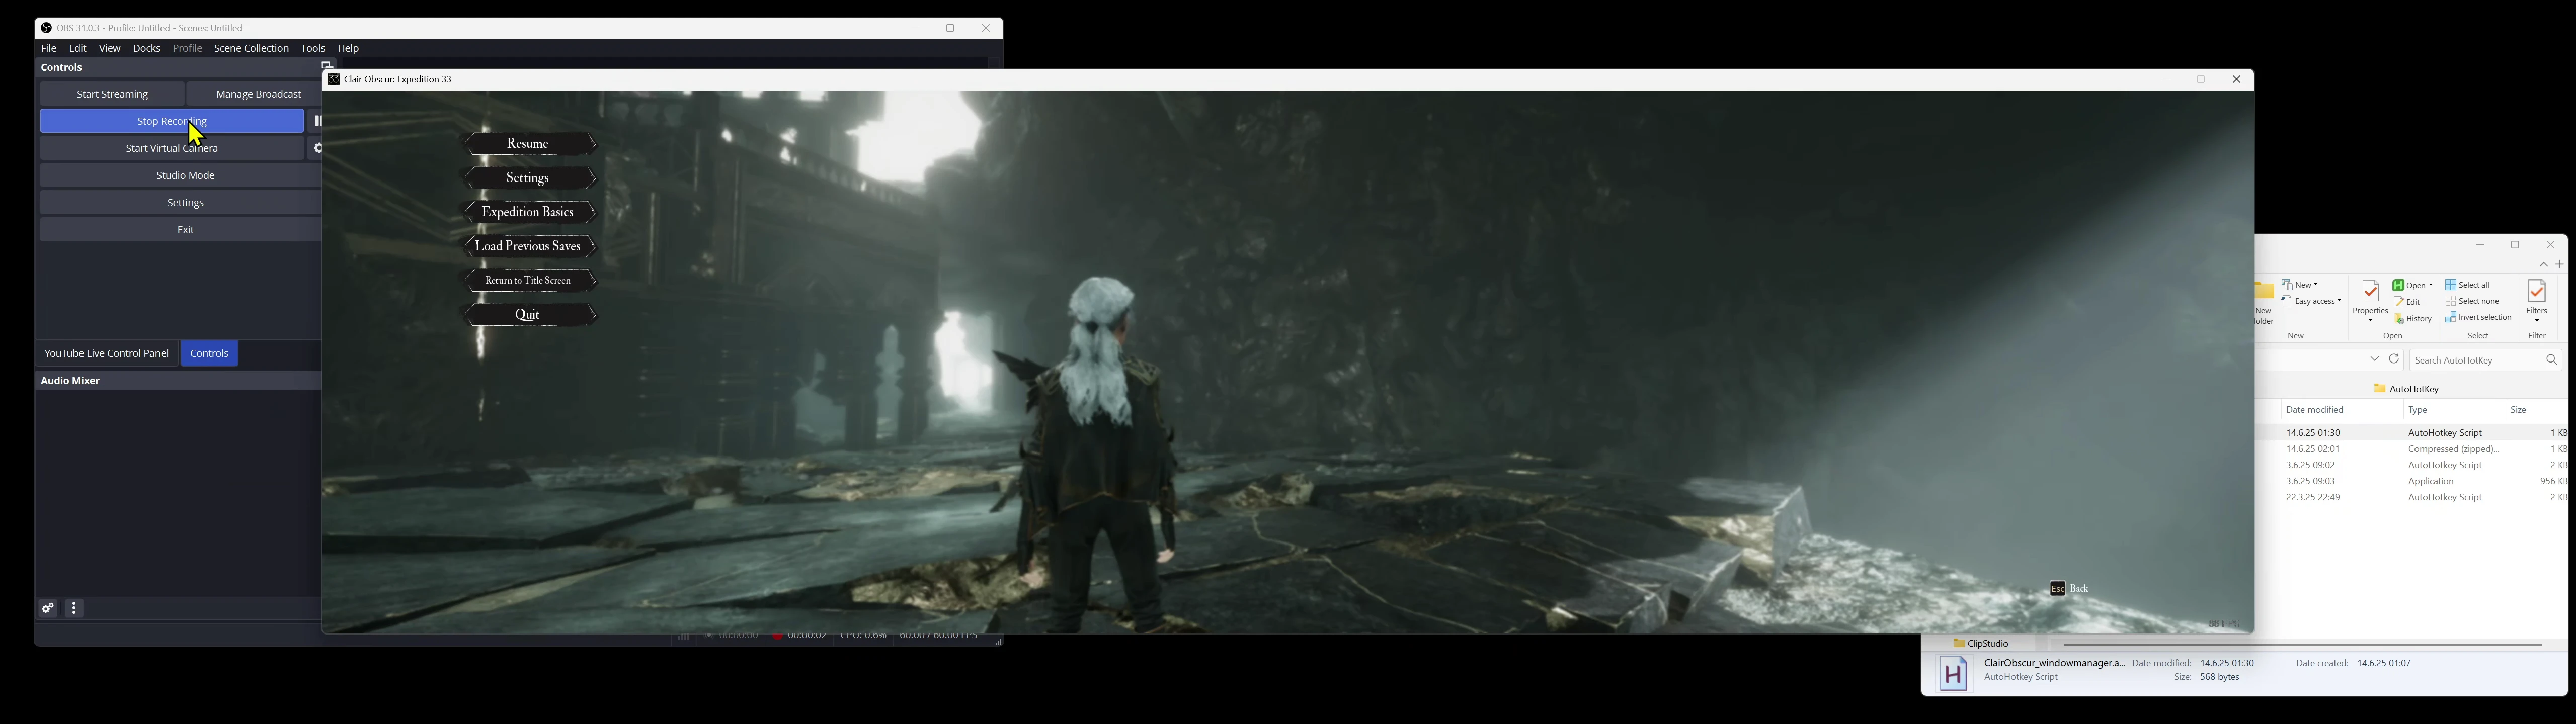The height and width of the screenshot is (724, 2576).
Task: Expand the Properties dropdown arrow
Action: [x=2370, y=321]
